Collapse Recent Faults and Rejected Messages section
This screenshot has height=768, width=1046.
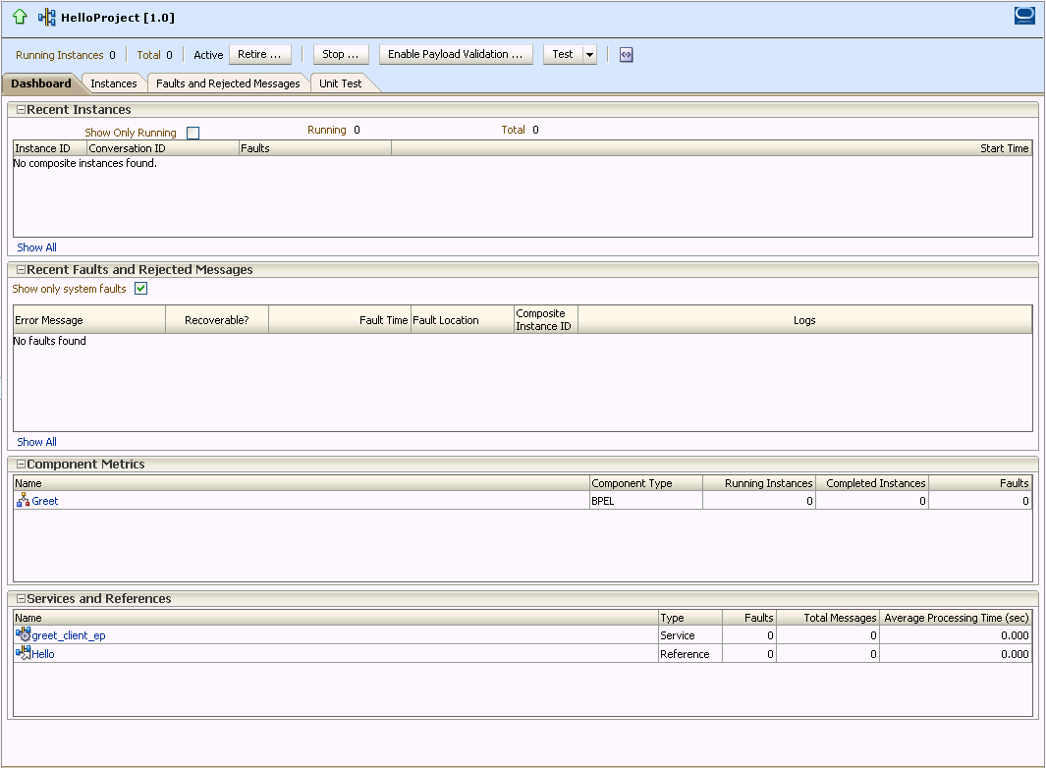21,269
